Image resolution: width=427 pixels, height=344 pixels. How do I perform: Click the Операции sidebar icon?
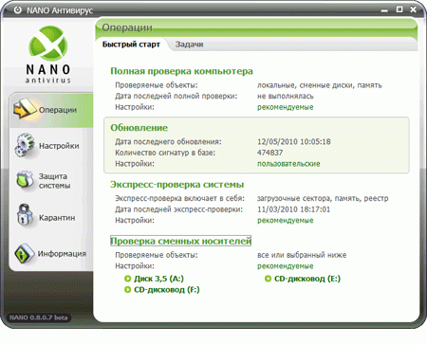point(25,109)
